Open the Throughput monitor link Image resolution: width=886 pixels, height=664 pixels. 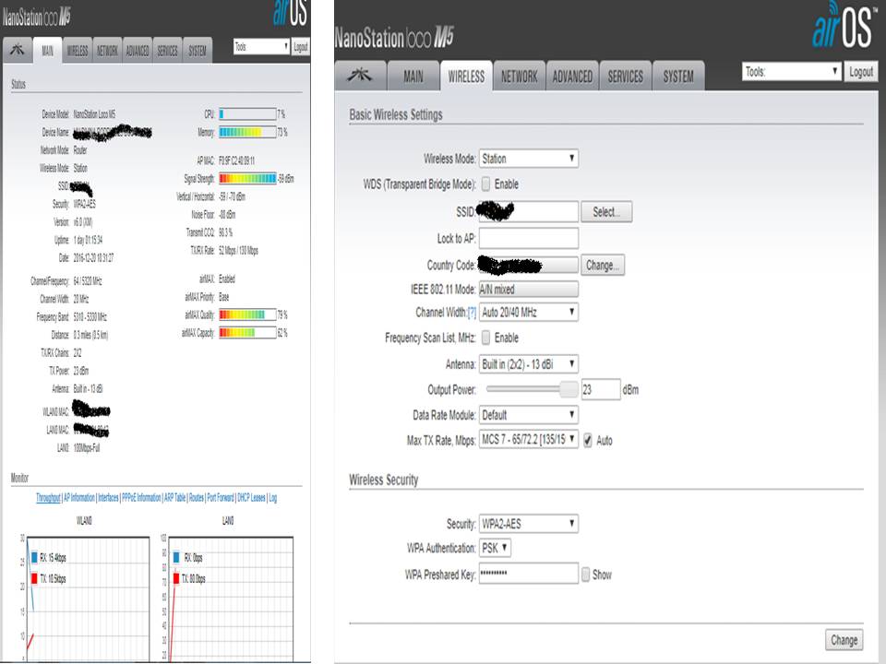tap(48, 497)
